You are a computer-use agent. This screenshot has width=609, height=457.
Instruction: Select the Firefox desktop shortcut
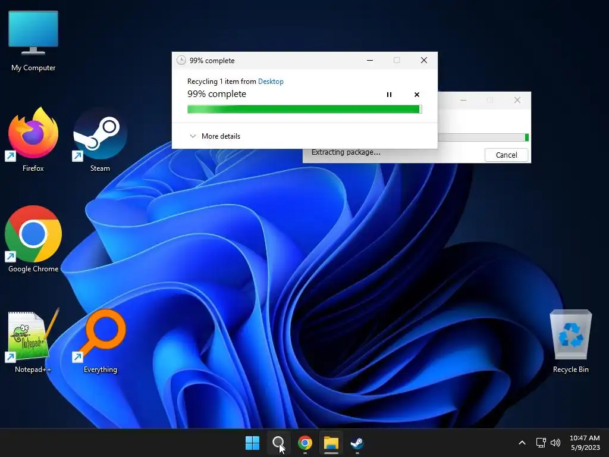33,139
